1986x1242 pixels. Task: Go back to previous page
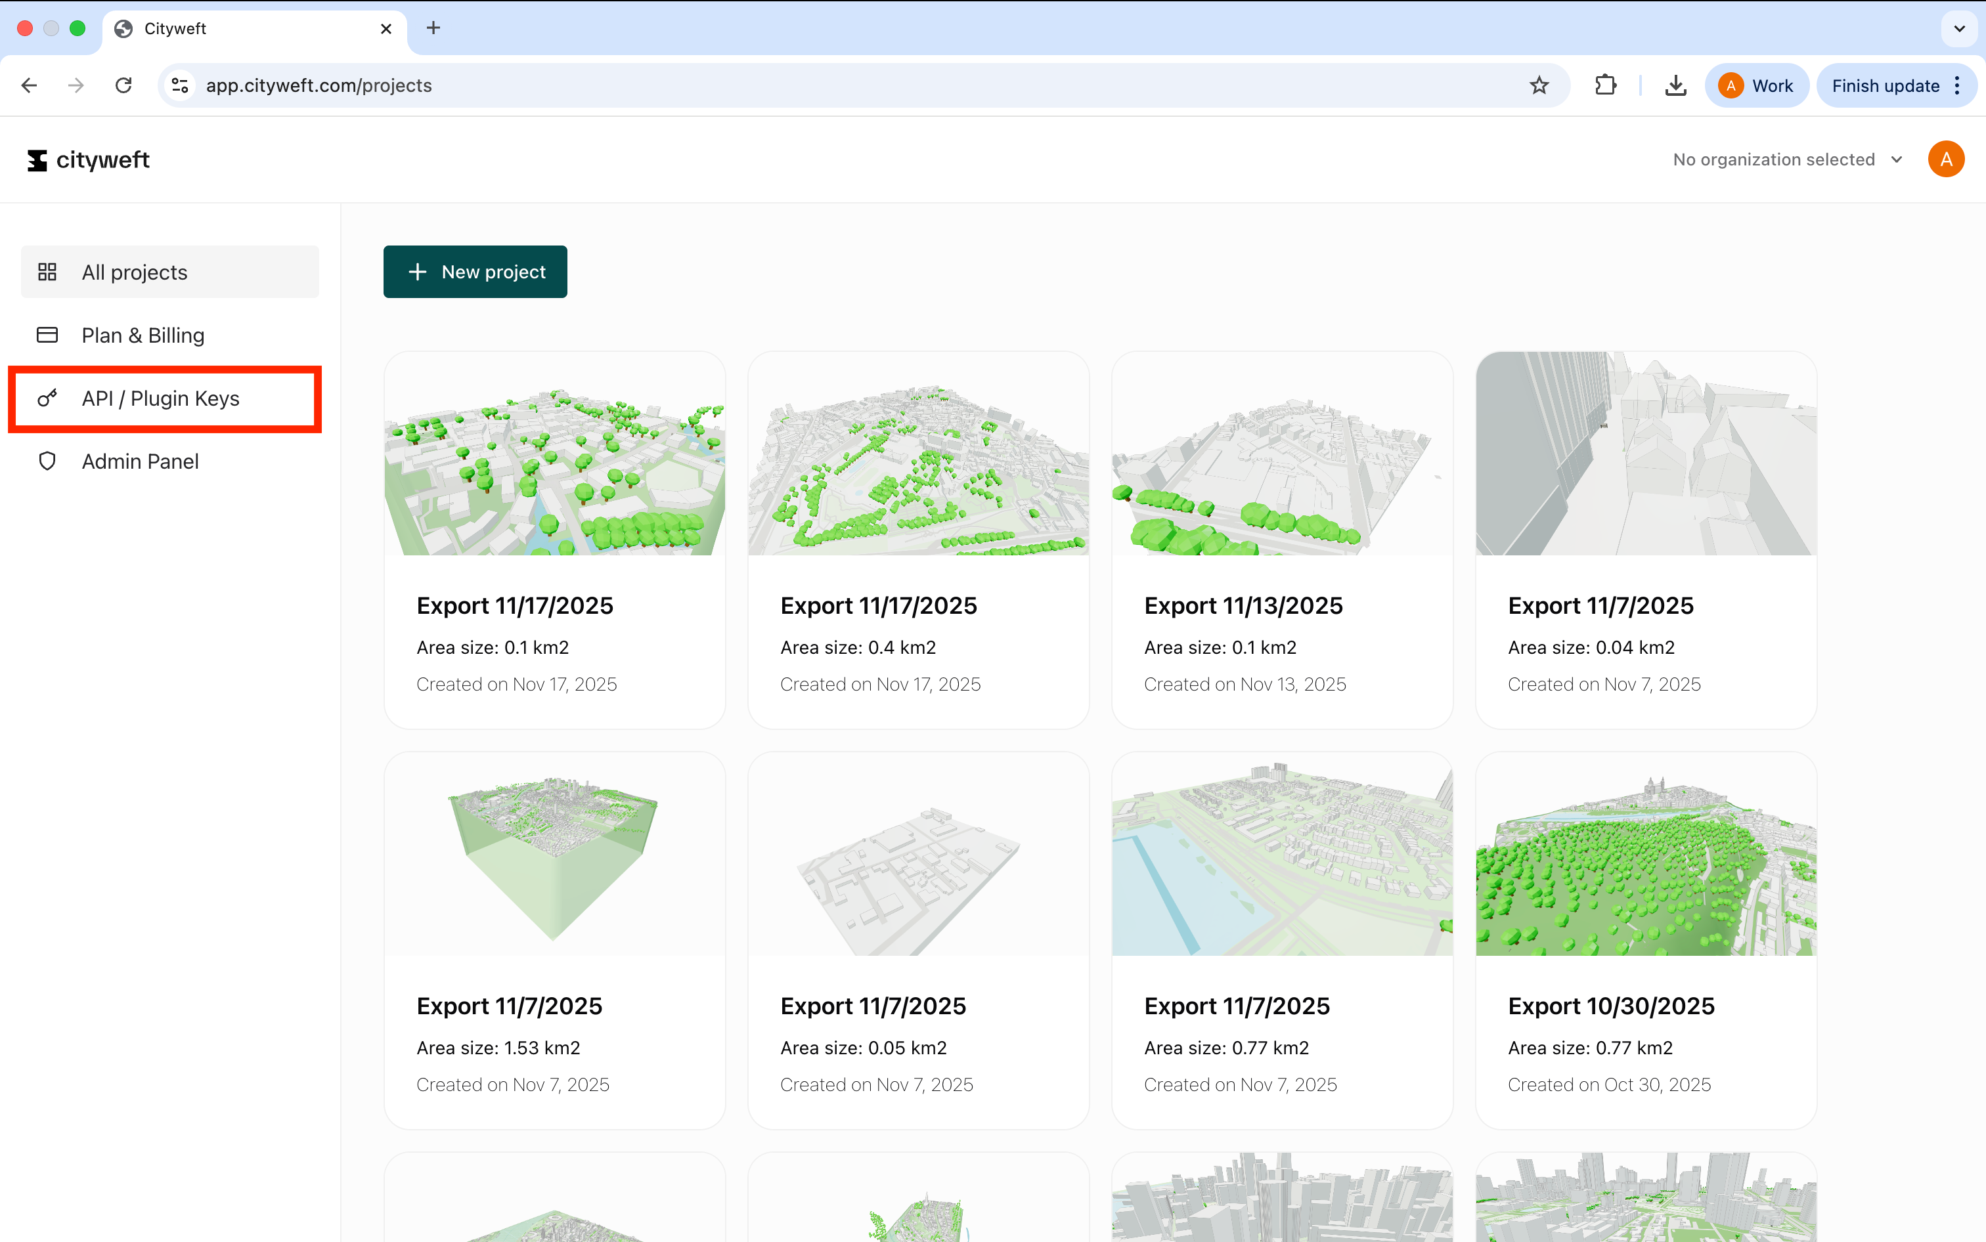click(x=30, y=85)
